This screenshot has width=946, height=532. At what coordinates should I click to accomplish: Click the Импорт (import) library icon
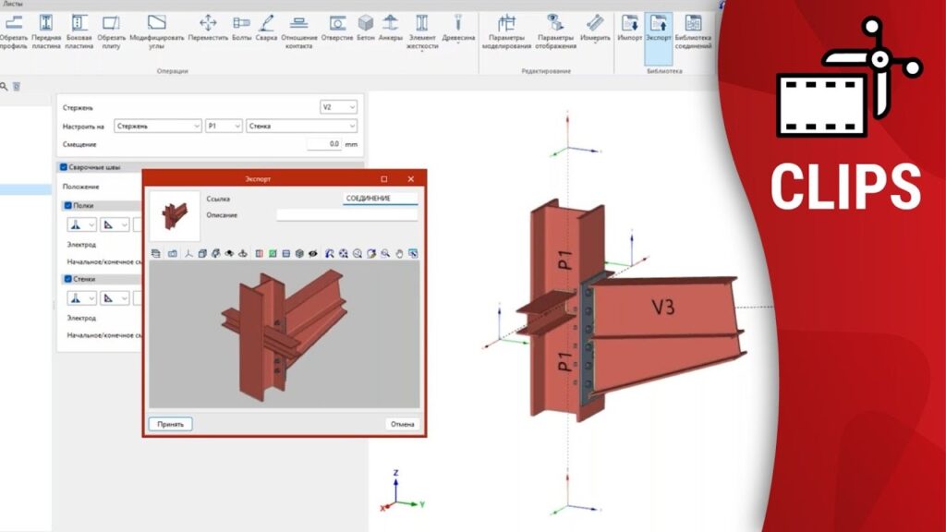pos(630,24)
